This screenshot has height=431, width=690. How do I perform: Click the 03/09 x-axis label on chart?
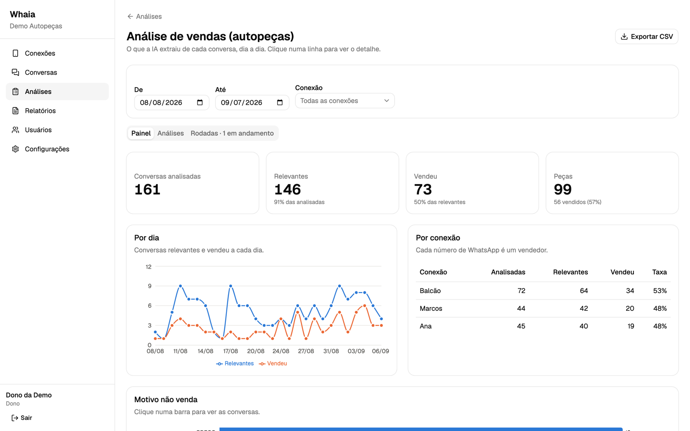click(x=356, y=351)
